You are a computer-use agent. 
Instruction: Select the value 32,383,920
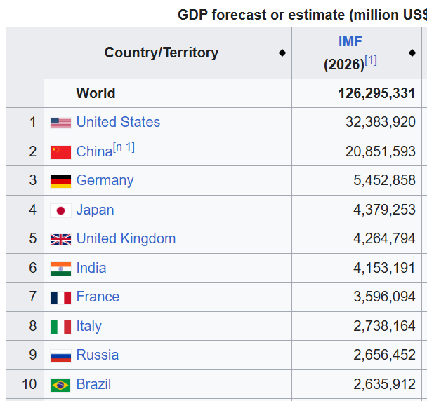tap(381, 122)
